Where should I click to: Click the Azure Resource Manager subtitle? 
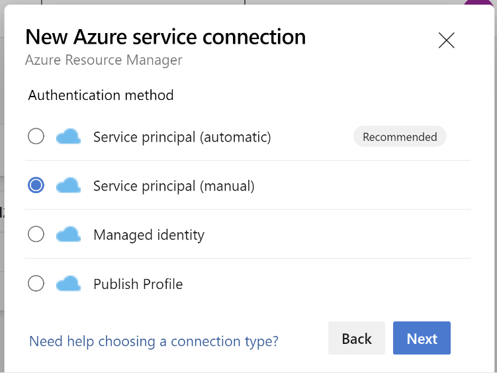104,60
